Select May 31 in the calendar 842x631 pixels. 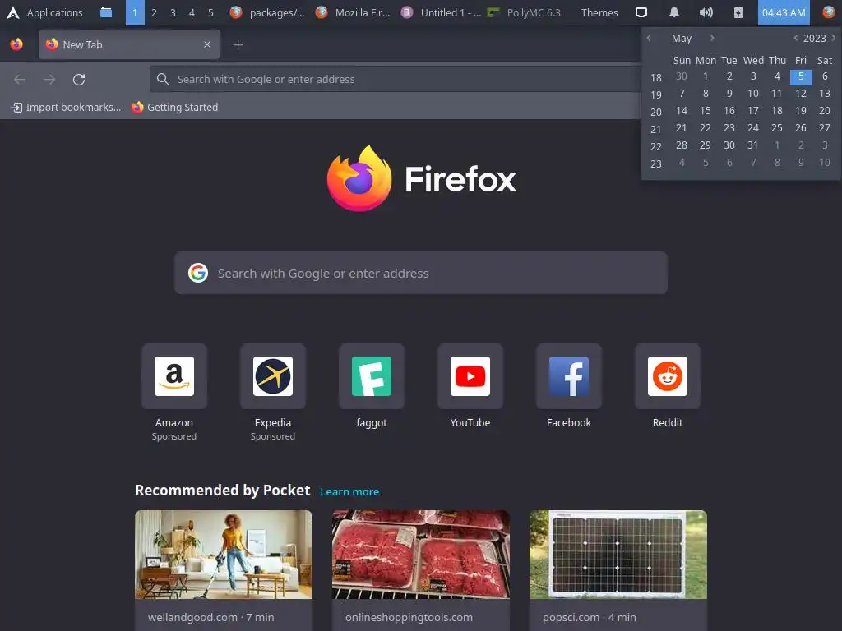coord(753,145)
